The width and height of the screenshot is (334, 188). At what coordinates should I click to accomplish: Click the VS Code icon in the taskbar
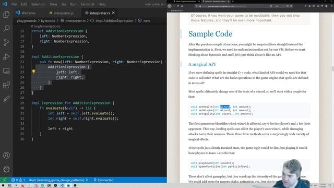click(x=62, y=185)
